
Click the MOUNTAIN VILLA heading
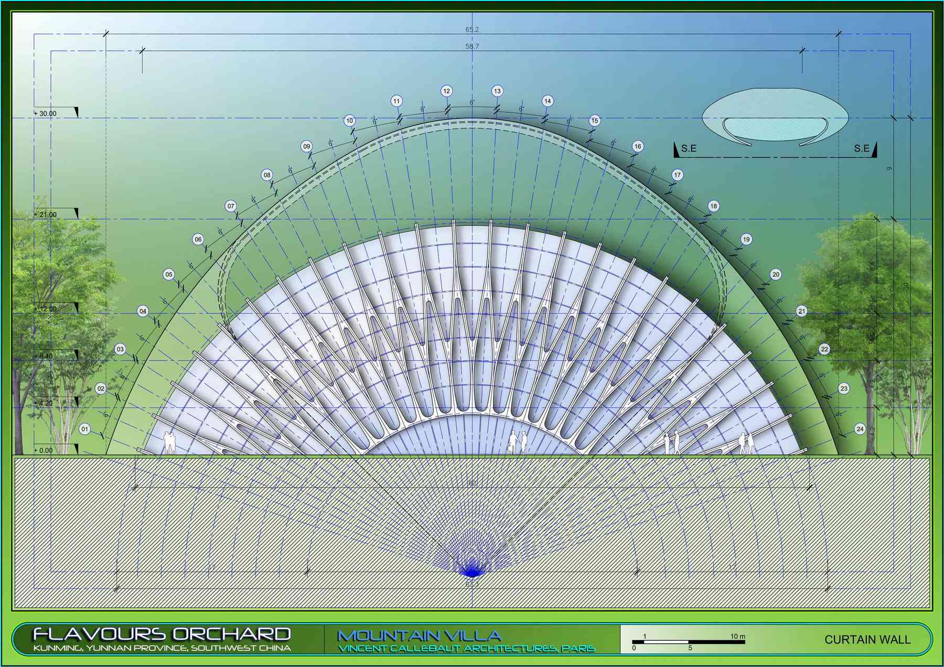[420, 636]
